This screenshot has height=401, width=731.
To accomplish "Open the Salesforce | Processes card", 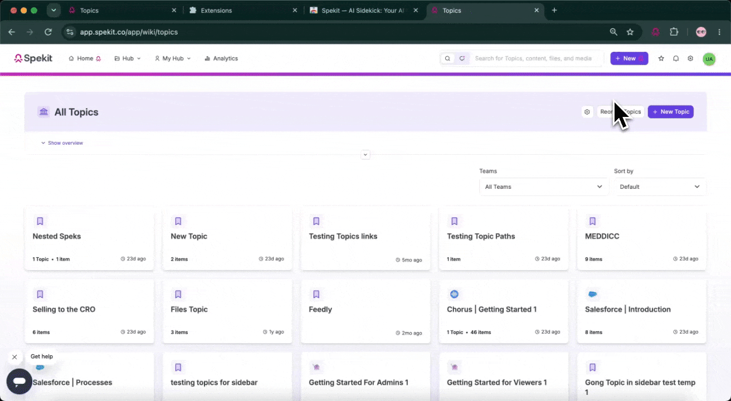I will point(89,377).
